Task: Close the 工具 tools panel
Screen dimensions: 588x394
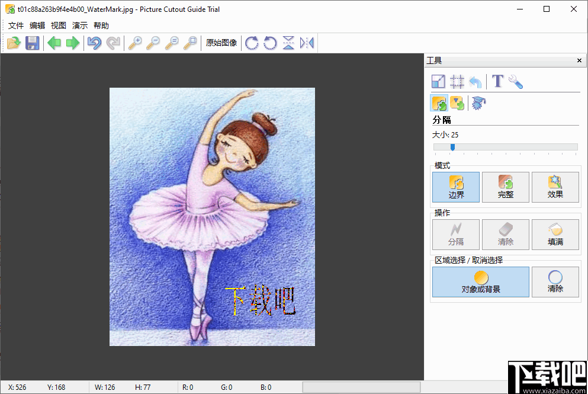Action: [x=579, y=60]
